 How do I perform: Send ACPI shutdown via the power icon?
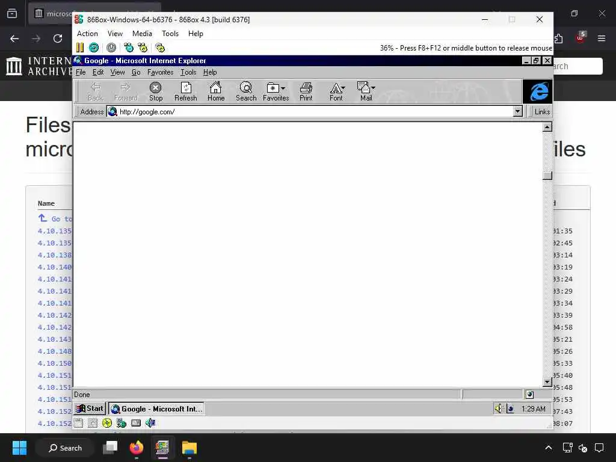(111, 48)
